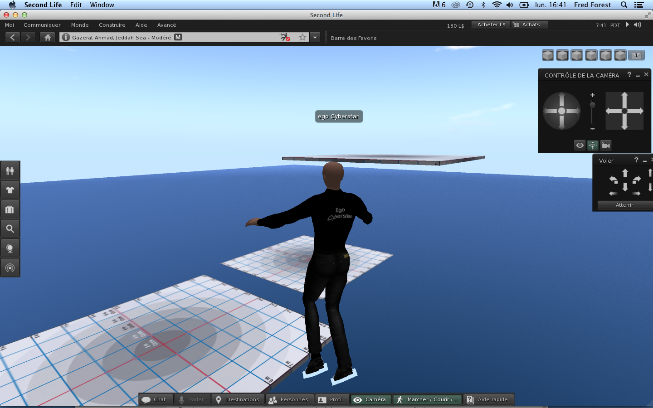Screen dimensions: 653x408
Task: Open the globe sidebar button
Action: 10,248
